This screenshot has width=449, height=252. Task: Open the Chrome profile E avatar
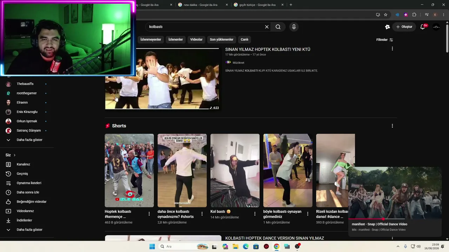(435, 15)
